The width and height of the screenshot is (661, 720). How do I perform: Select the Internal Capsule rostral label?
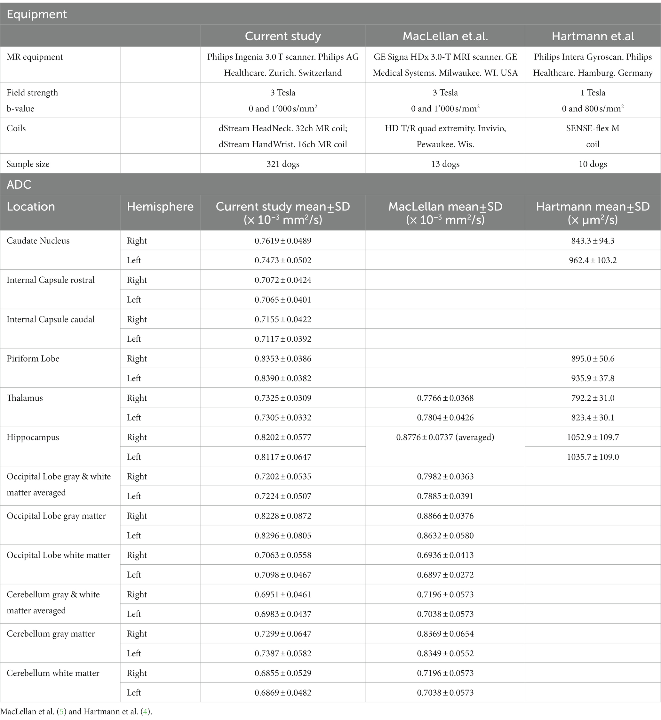pos(51,280)
